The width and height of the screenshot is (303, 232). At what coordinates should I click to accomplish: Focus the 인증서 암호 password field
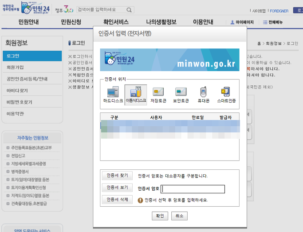pos(193,189)
